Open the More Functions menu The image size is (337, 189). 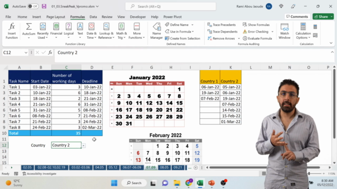[137, 31]
